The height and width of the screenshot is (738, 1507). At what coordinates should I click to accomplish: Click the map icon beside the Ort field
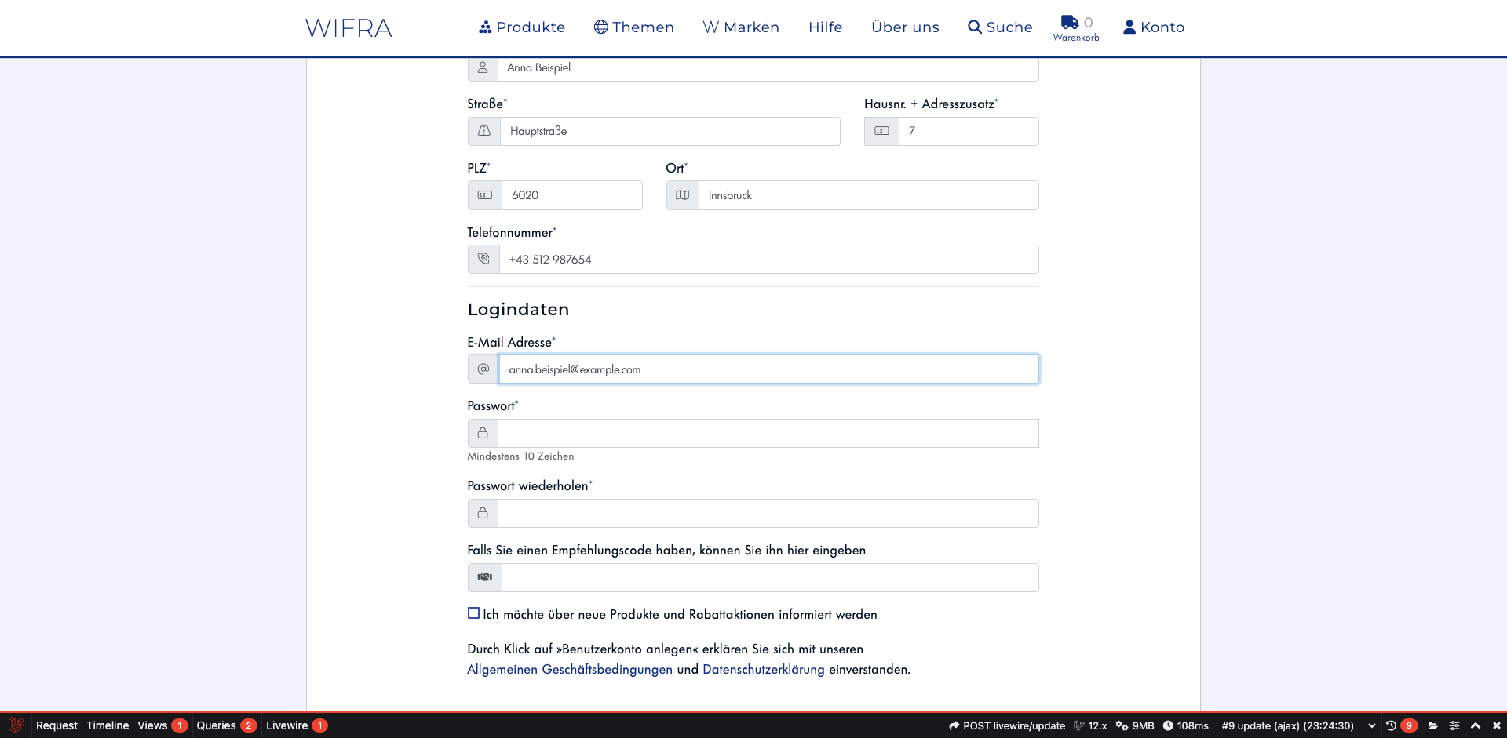click(x=681, y=195)
